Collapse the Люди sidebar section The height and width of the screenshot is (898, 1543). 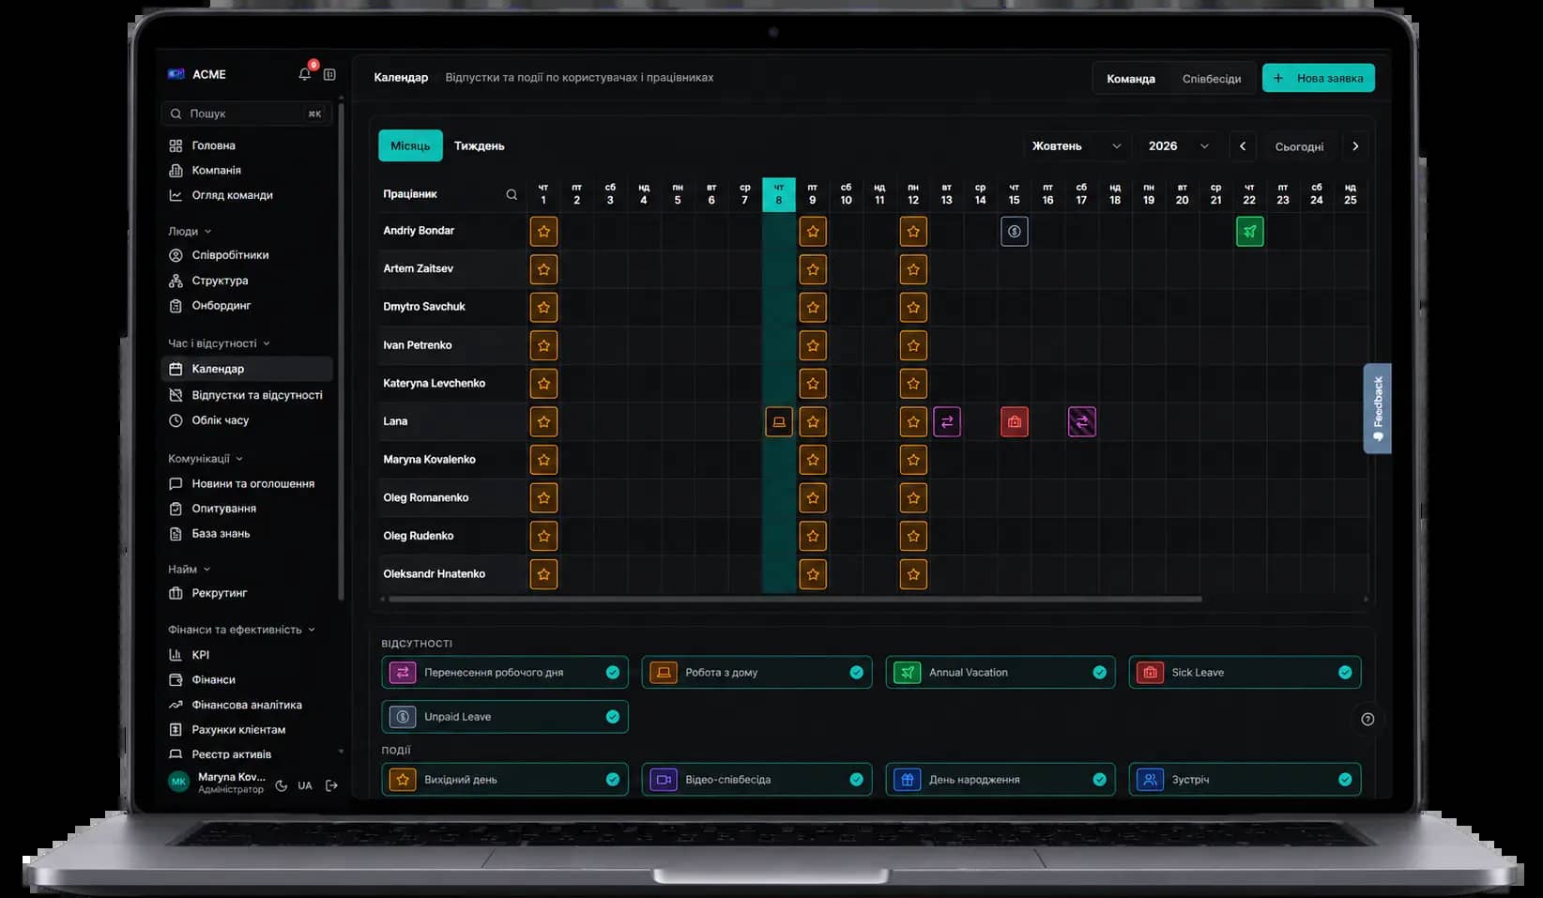(190, 231)
